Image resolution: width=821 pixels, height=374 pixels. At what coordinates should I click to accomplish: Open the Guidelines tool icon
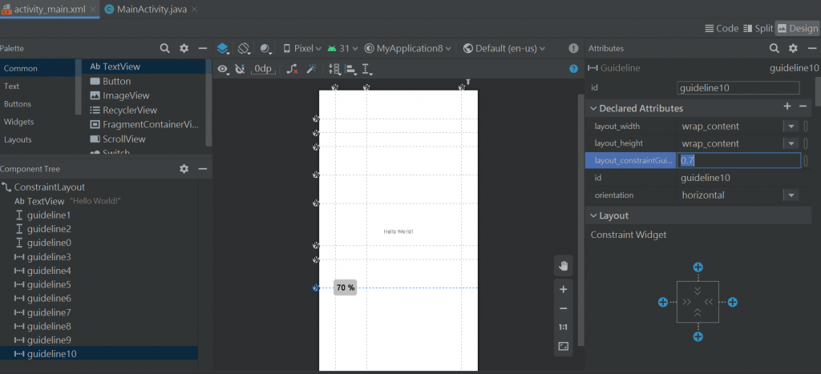(x=367, y=69)
